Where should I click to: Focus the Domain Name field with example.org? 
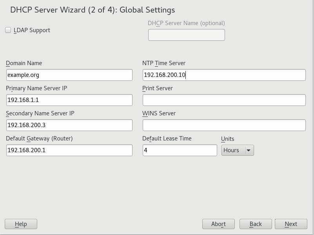[x=69, y=75]
